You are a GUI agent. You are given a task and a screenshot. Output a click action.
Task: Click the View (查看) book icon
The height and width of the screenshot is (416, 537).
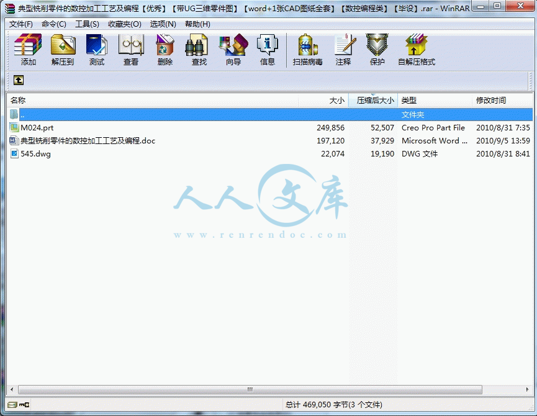131,45
